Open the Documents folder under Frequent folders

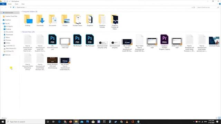point(52,20)
